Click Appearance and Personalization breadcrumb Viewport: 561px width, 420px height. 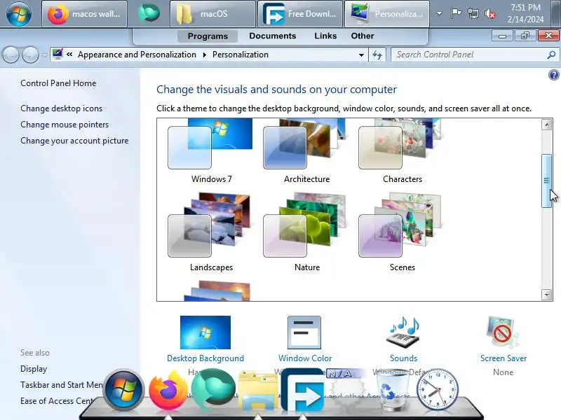click(x=137, y=55)
